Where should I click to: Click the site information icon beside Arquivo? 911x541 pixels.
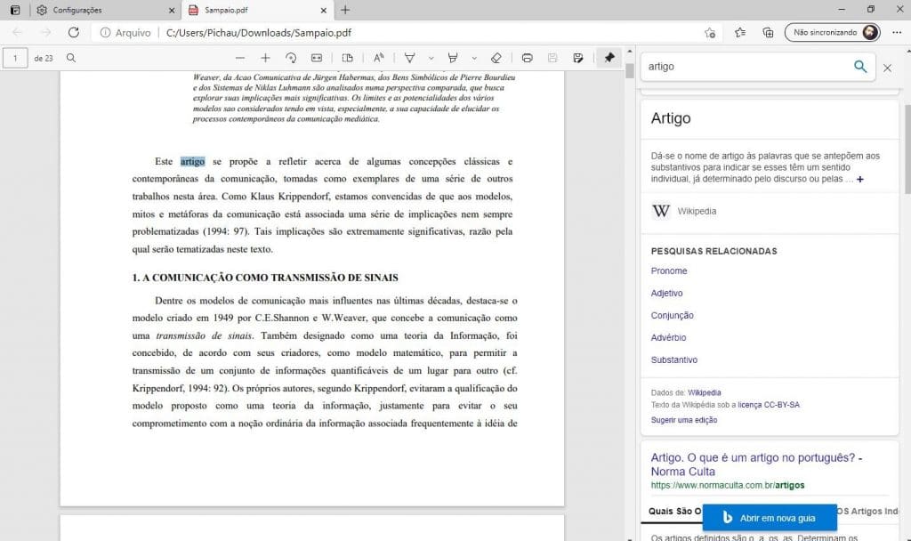click(x=105, y=33)
